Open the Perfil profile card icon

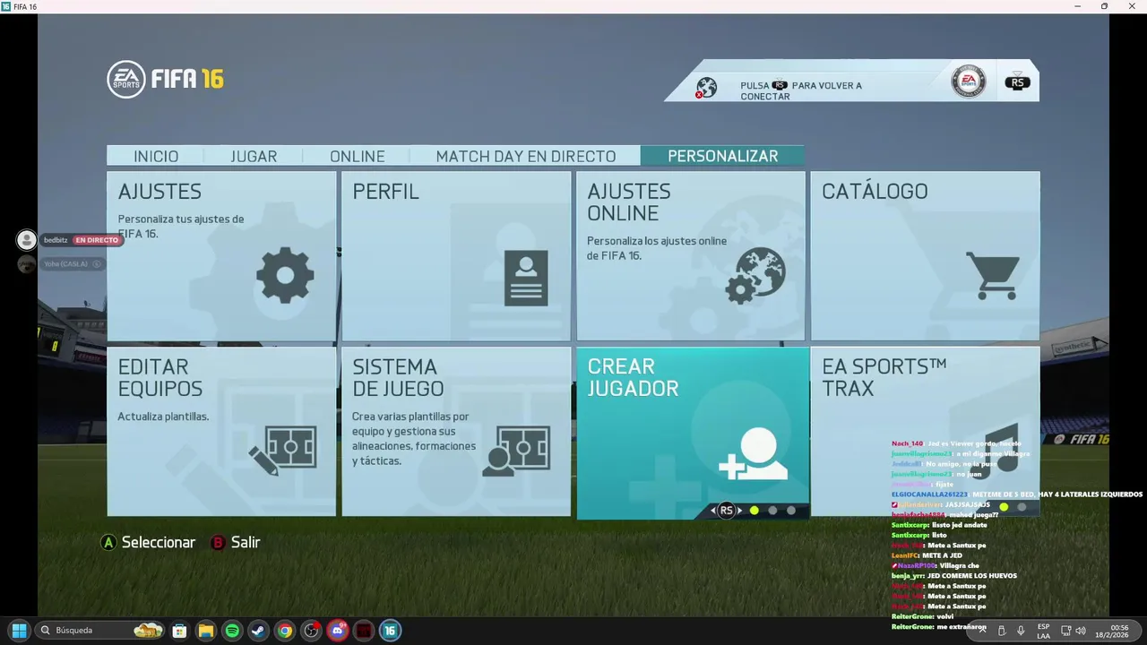tap(526, 278)
